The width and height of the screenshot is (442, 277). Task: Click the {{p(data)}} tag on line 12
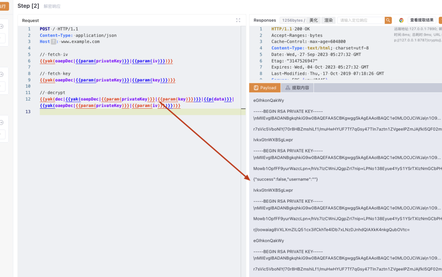(218, 99)
